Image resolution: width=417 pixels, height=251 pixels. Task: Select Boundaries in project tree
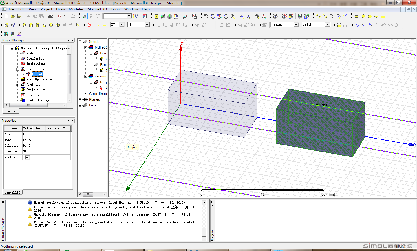click(35, 59)
